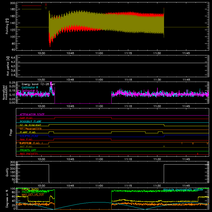Click 11:00 time label under Roll period panel
Screen dimensions: 212x212
(x=99, y=80)
